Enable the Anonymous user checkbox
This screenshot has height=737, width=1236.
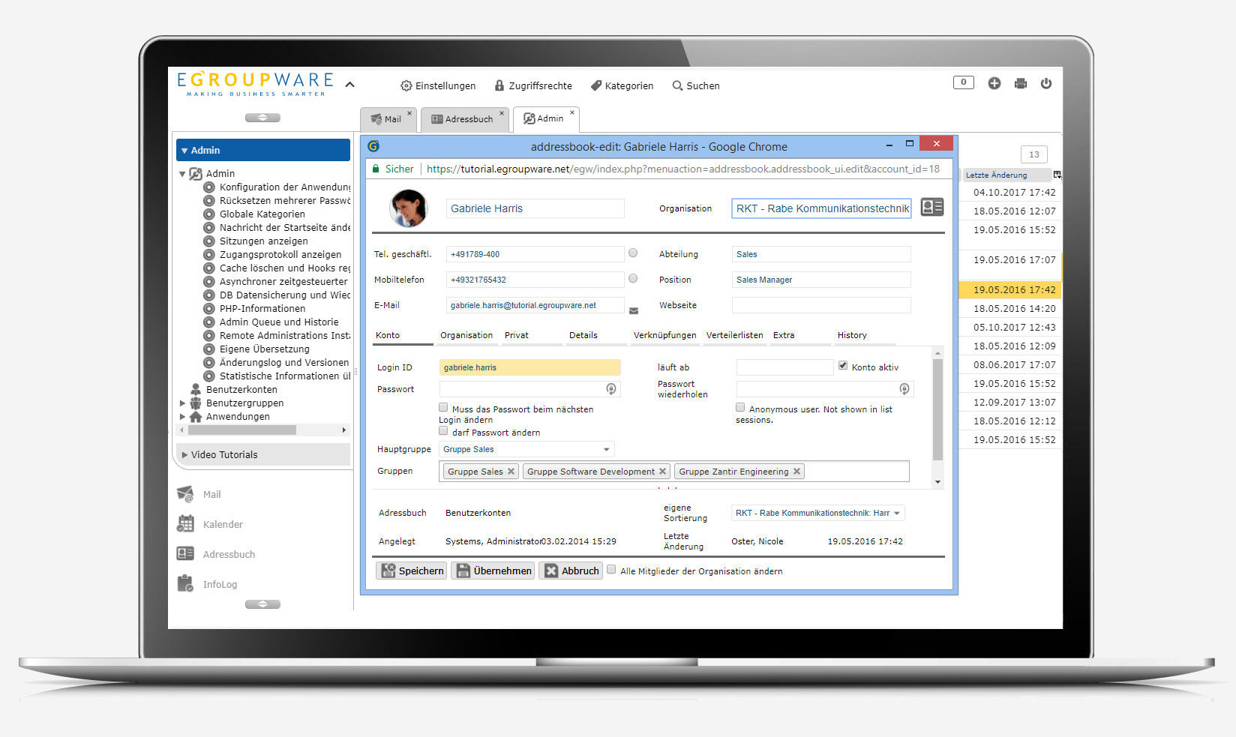(740, 406)
